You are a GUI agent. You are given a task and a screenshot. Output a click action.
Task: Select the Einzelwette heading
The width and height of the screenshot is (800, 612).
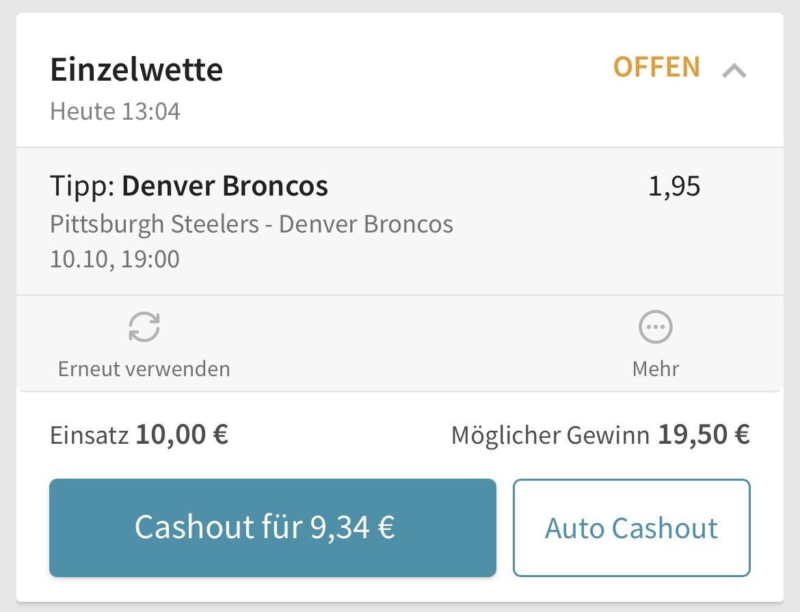coord(136,70)
